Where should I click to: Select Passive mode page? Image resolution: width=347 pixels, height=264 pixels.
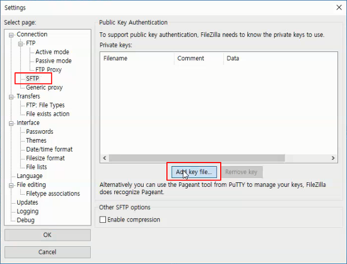(x=53, y=61)
